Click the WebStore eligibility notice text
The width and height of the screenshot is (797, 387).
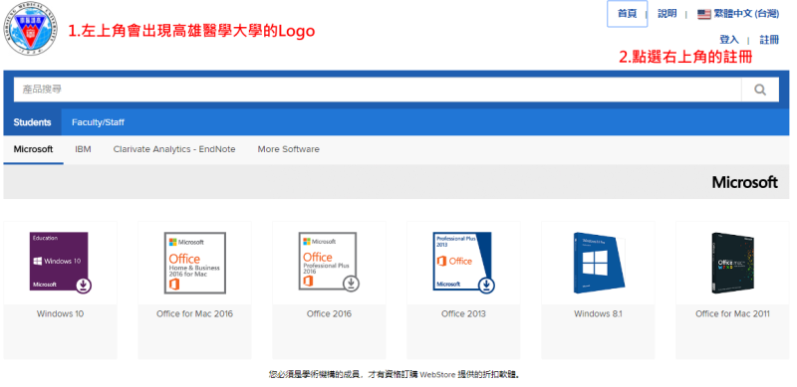point(395,375)
